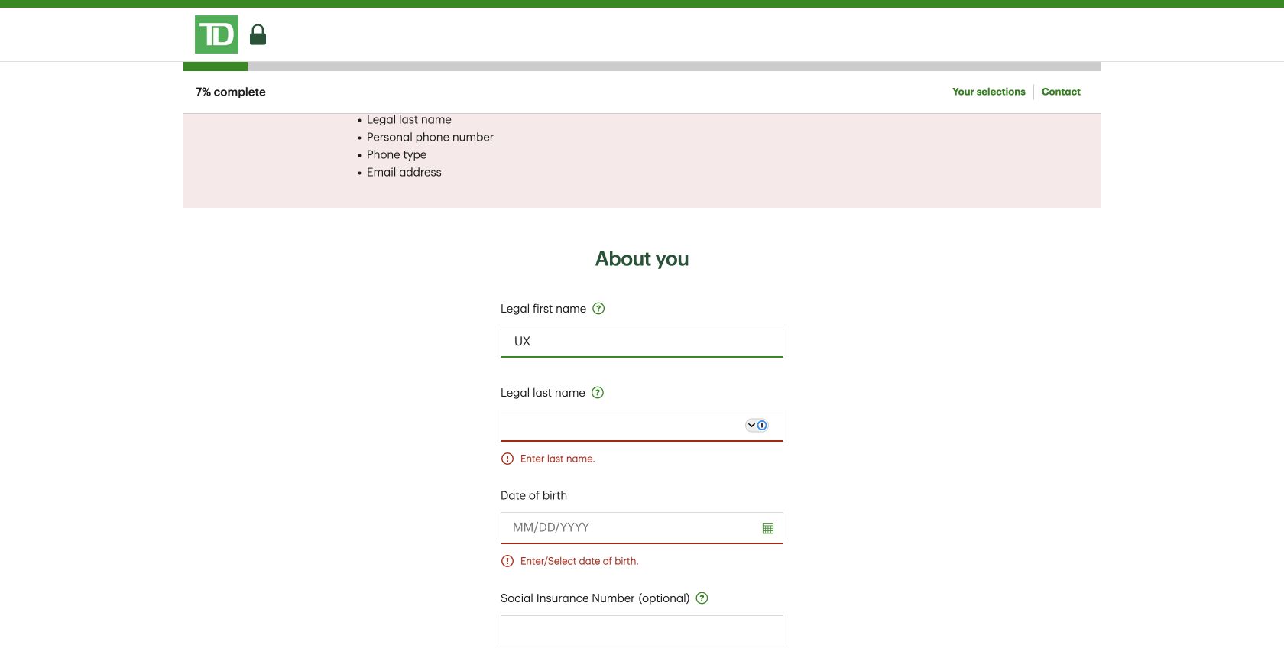Select 'Email address' in error list
The width and height of the screenshot is (1284, 655).
[x=404, y=173]
